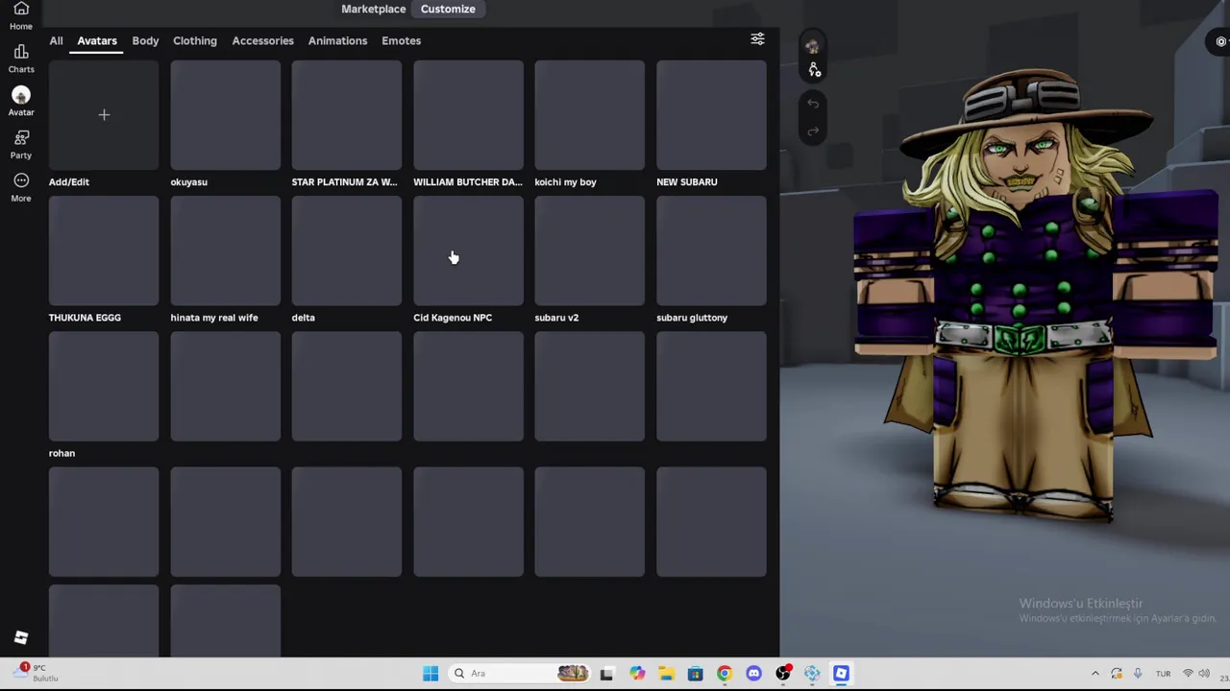Click the Windows taskbar search box
This screenshot has width=1230, height=691.
coord(519,674)
